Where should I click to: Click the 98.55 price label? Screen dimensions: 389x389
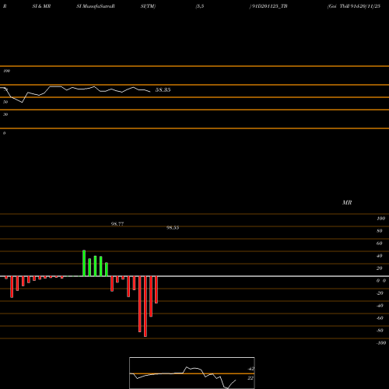[x=173, y=227]
